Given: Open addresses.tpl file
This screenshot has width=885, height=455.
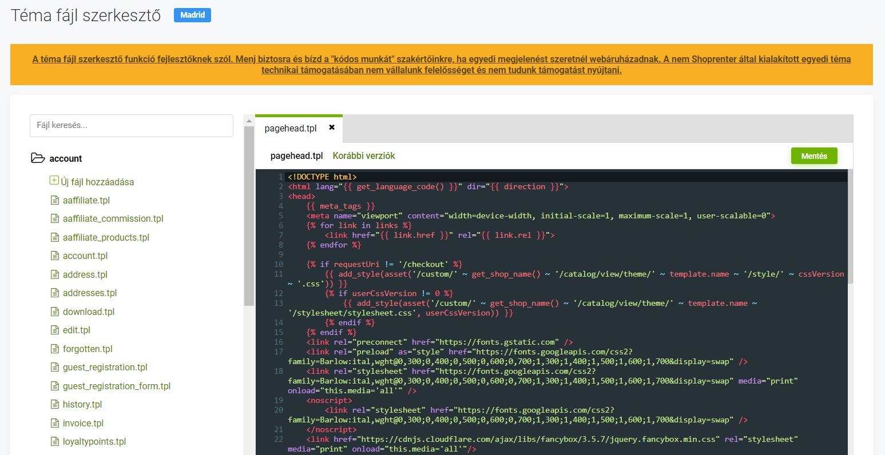Looking at the screenshot, I should click(90, 293).
